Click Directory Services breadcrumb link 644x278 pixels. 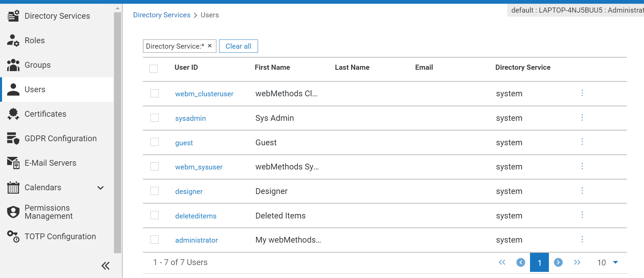pyautogui.click(x=162, y=15)
